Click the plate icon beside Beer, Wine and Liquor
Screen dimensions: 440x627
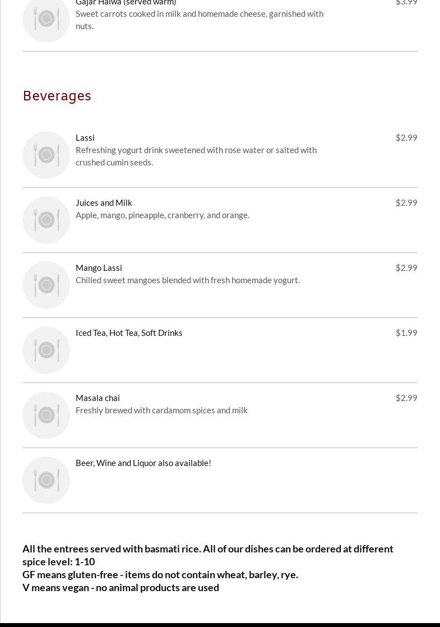tap(46, 480)
